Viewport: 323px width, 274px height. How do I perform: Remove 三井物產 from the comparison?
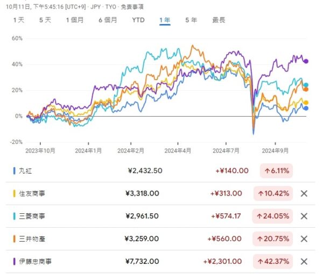(x=304, y=239)
